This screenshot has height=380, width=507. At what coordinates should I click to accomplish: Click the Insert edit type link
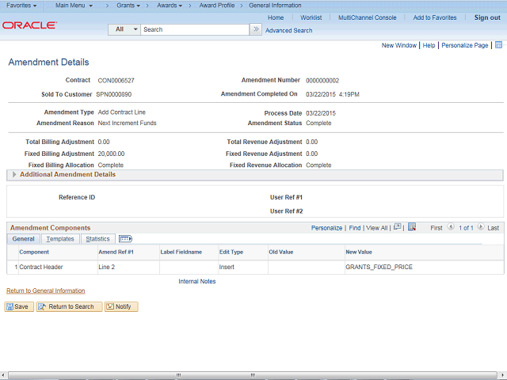click(x=227, y=267)
